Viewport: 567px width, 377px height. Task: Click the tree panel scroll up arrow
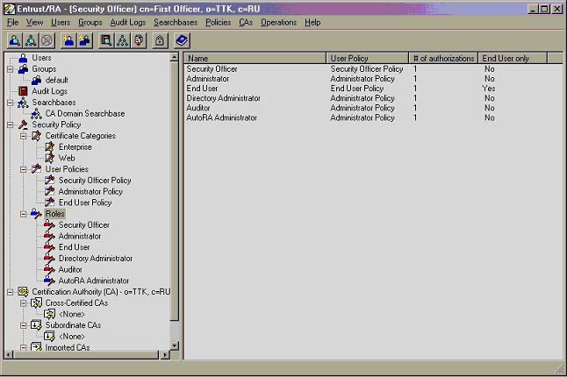(175, 57)
